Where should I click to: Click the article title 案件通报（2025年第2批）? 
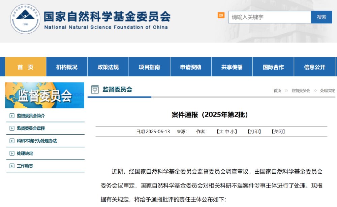click(210, 115)
